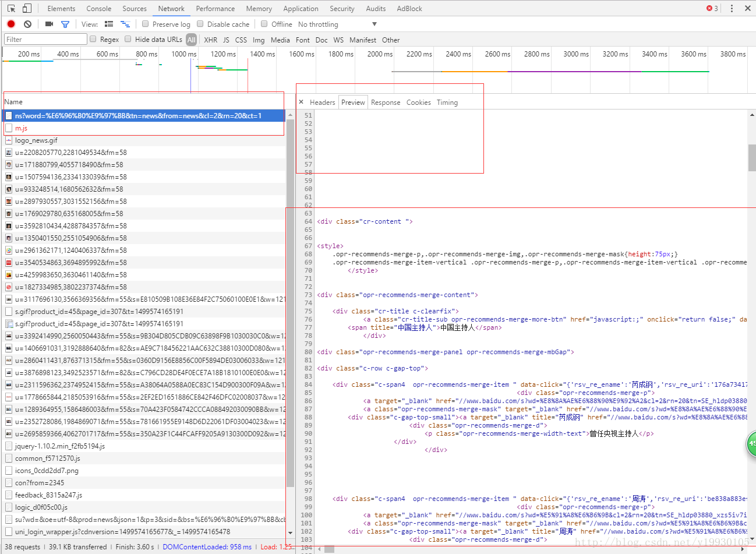This screenshot has width=756, height=554.
Task: Show Timing tab of request details
Action: point(447,103)
